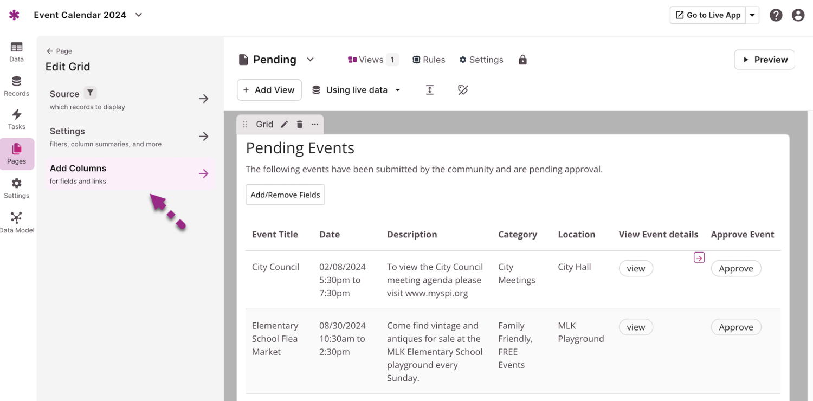Go to Tasks lightning icon
The image size is (813, 401).
point(16,119)
